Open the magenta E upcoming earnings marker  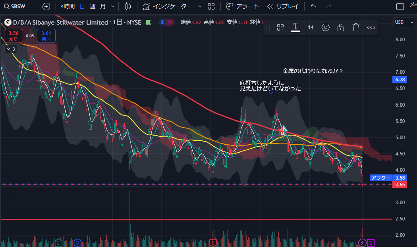[371, 243]
